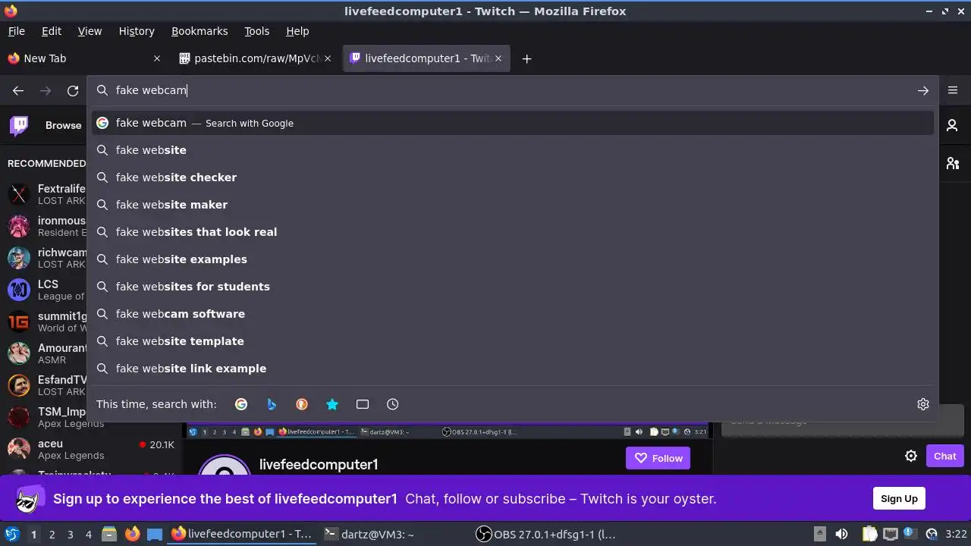Switch to the New Tab tab
This screenshot has height=546, width=971.
pyautogui.click(x=84, y=58)
